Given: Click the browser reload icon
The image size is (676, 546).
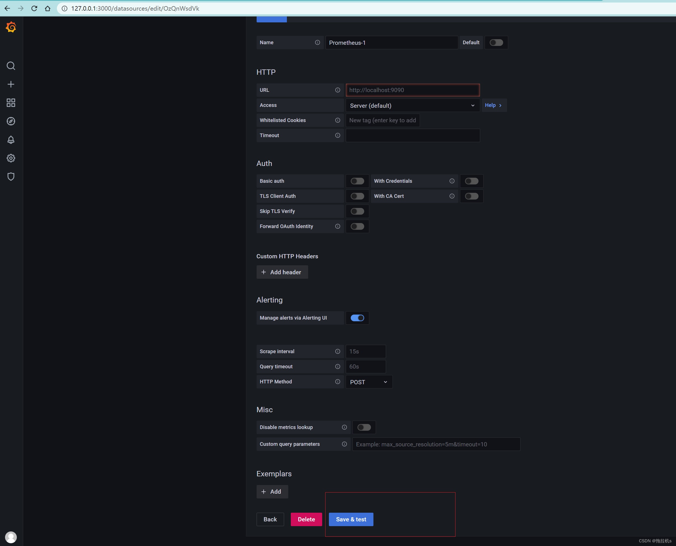Looking at the screenshot, I should click(x=34, y=8).
